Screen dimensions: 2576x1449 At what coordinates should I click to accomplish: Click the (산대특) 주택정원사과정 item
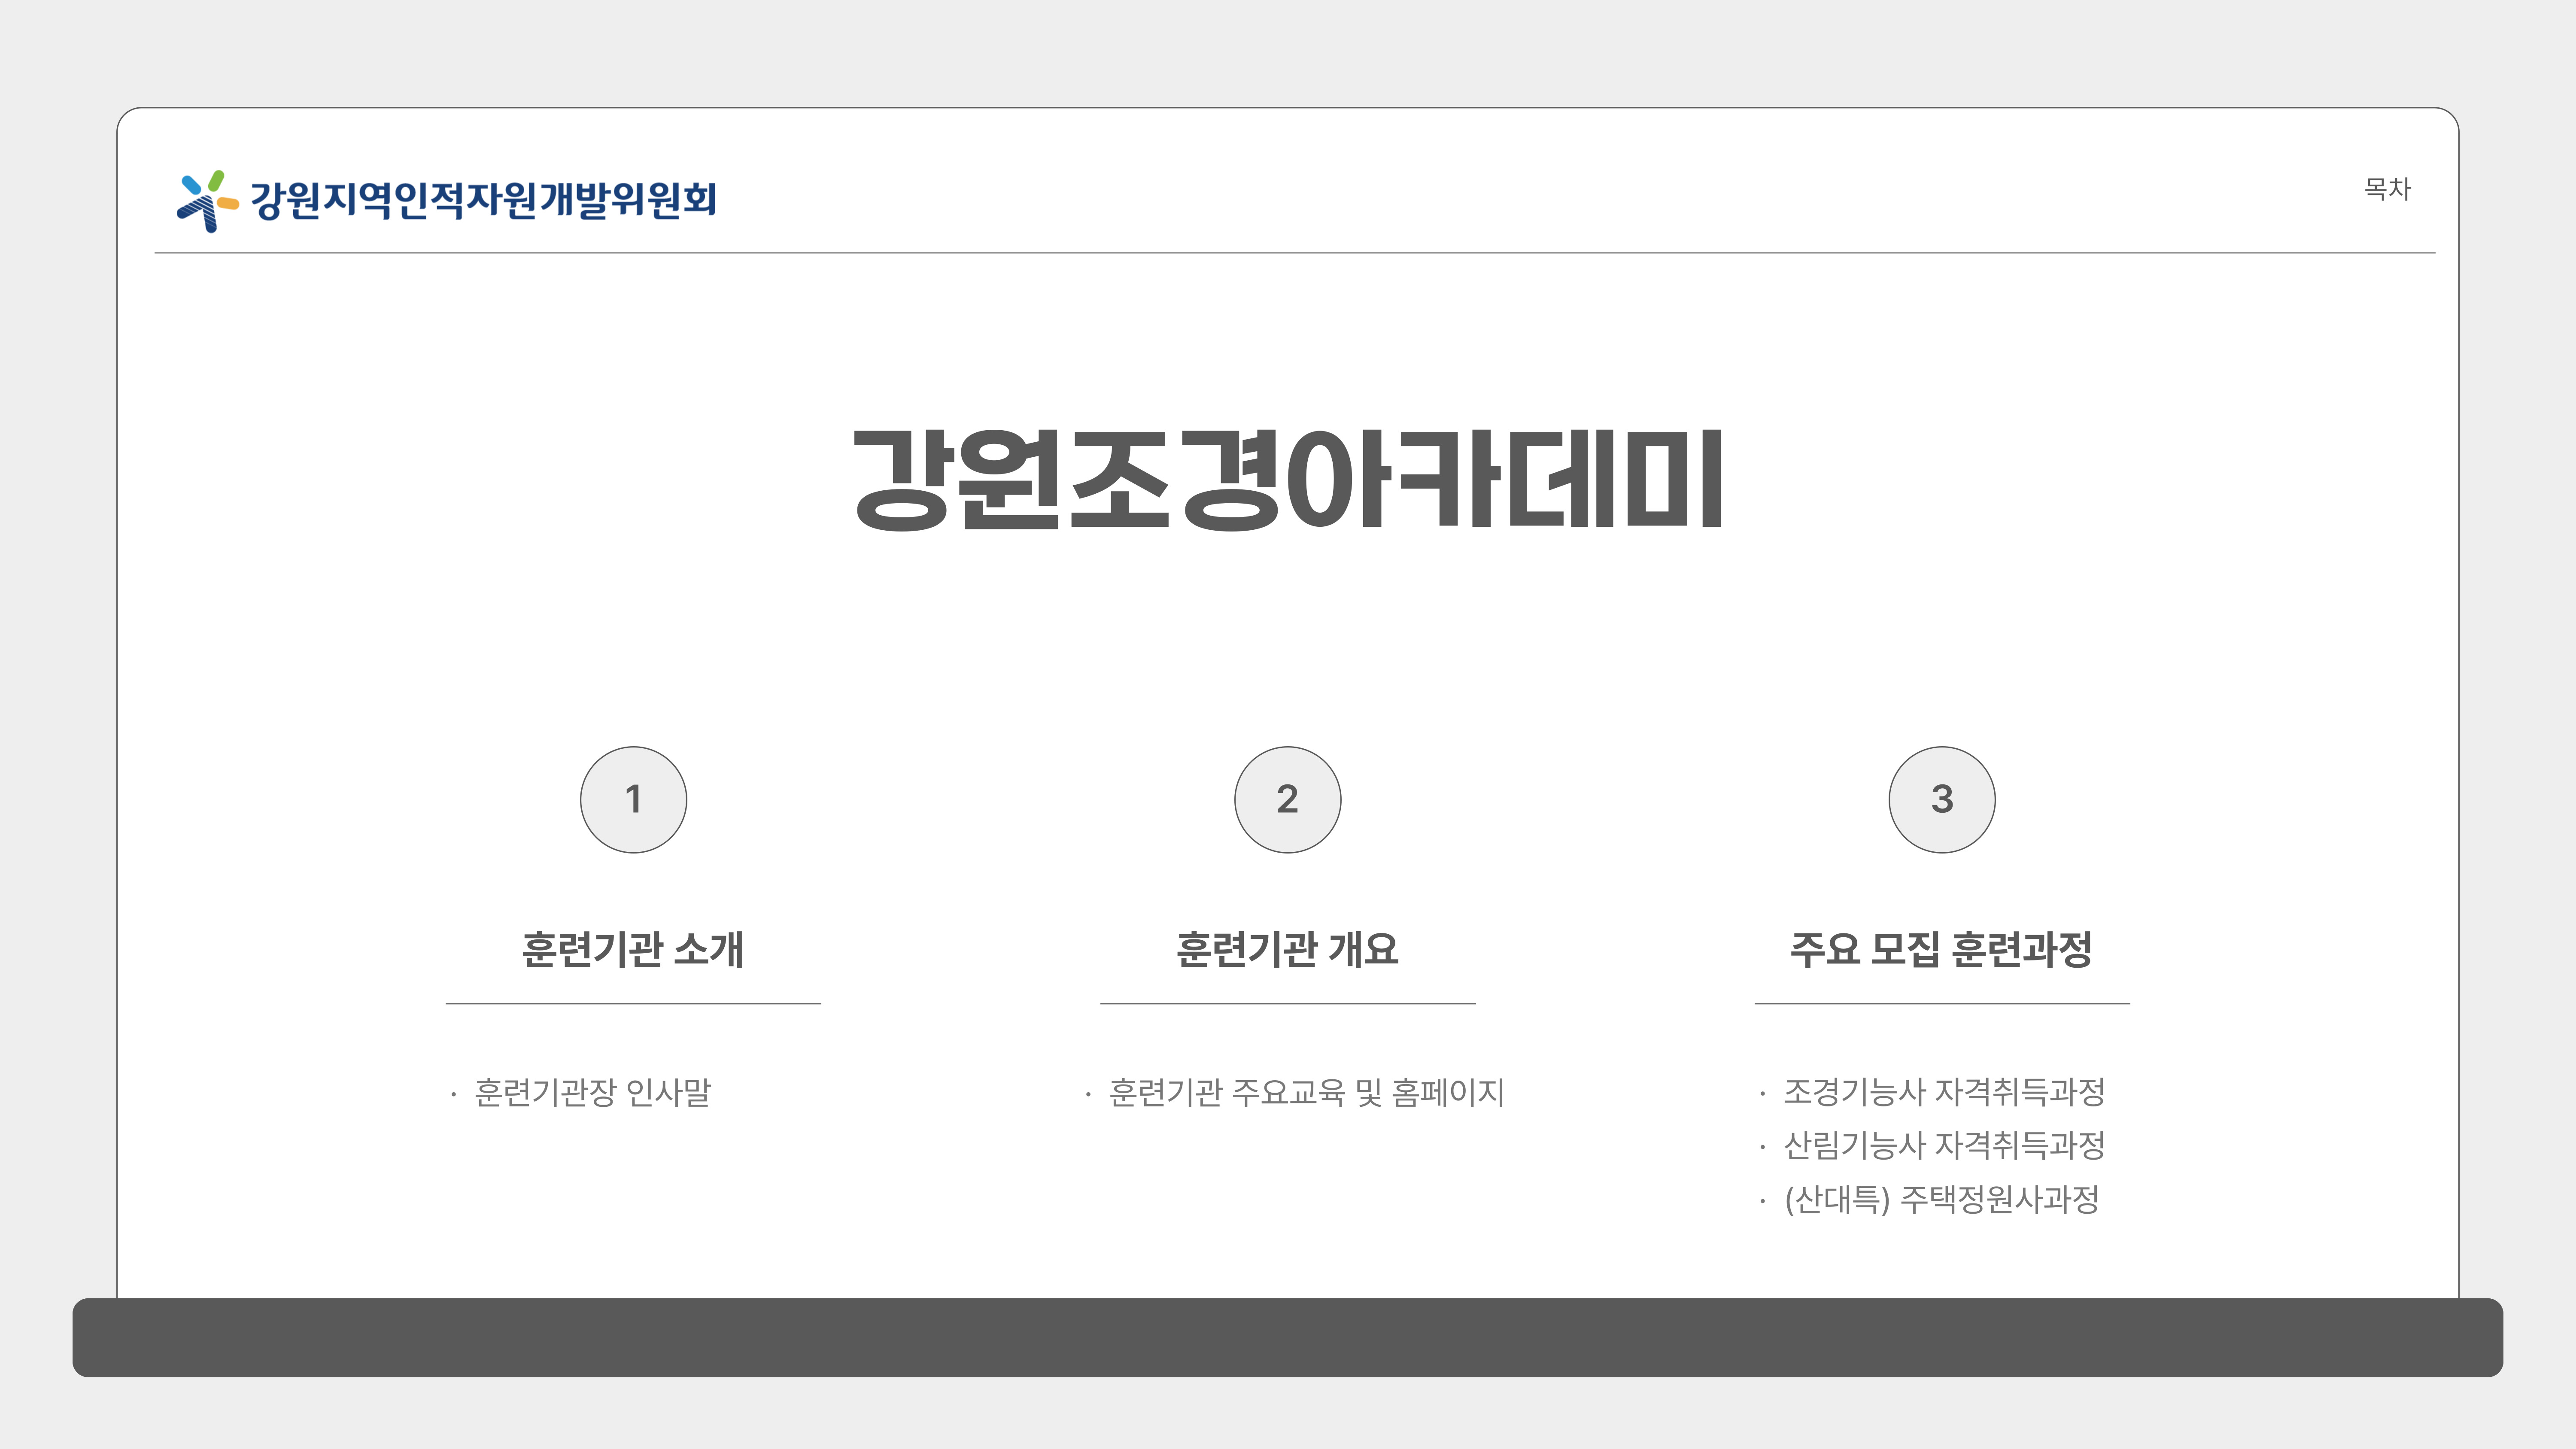pyautogui.click(x=1941, y=1199)
